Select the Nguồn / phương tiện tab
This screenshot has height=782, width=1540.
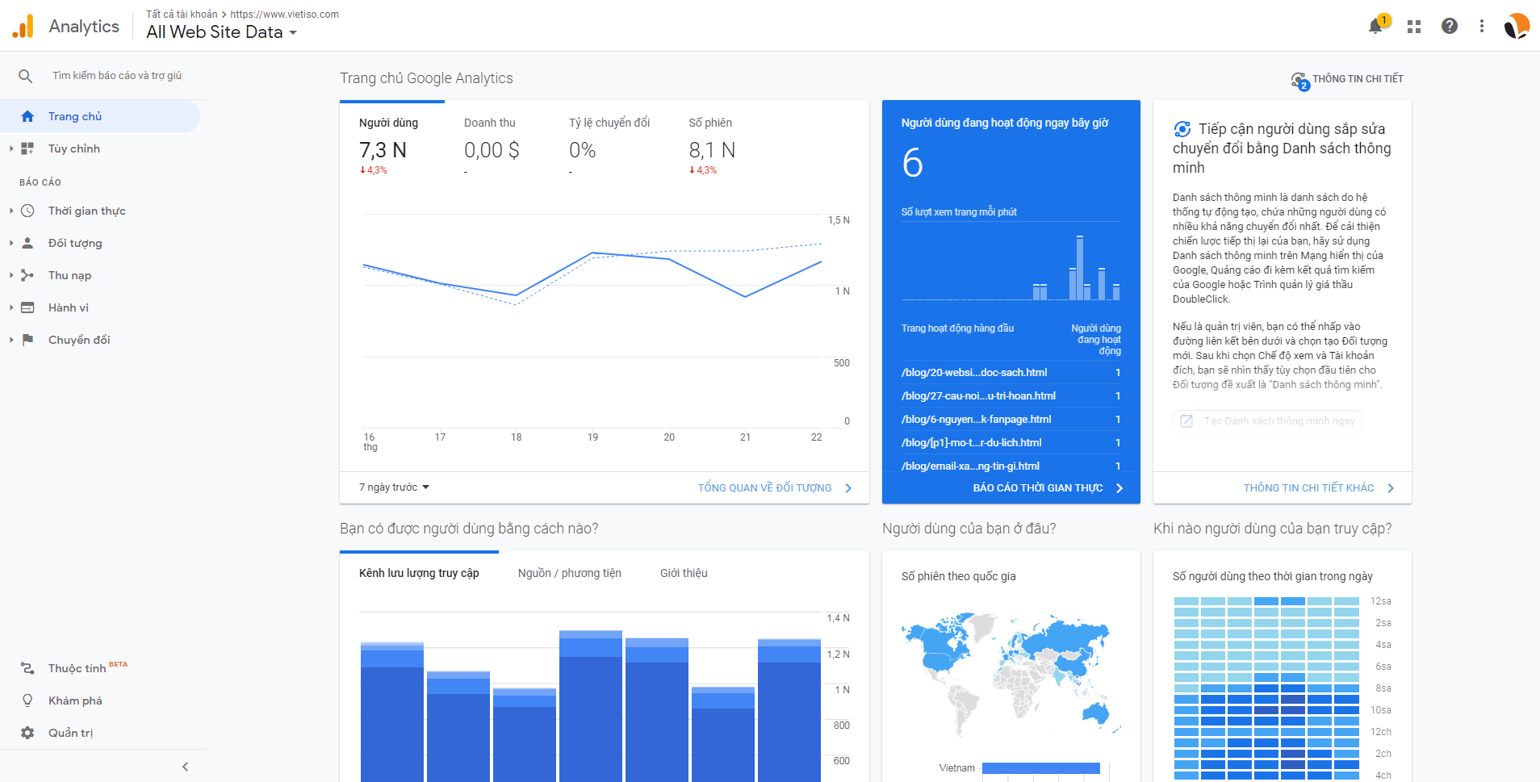[570, 573]
